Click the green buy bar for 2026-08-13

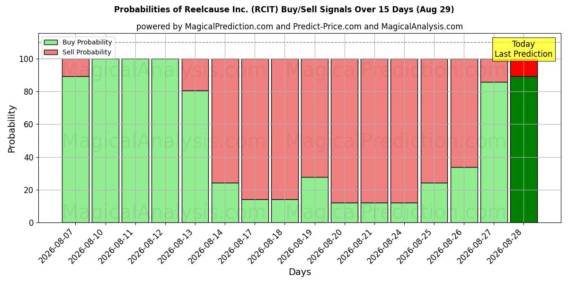tap(195, 157)
